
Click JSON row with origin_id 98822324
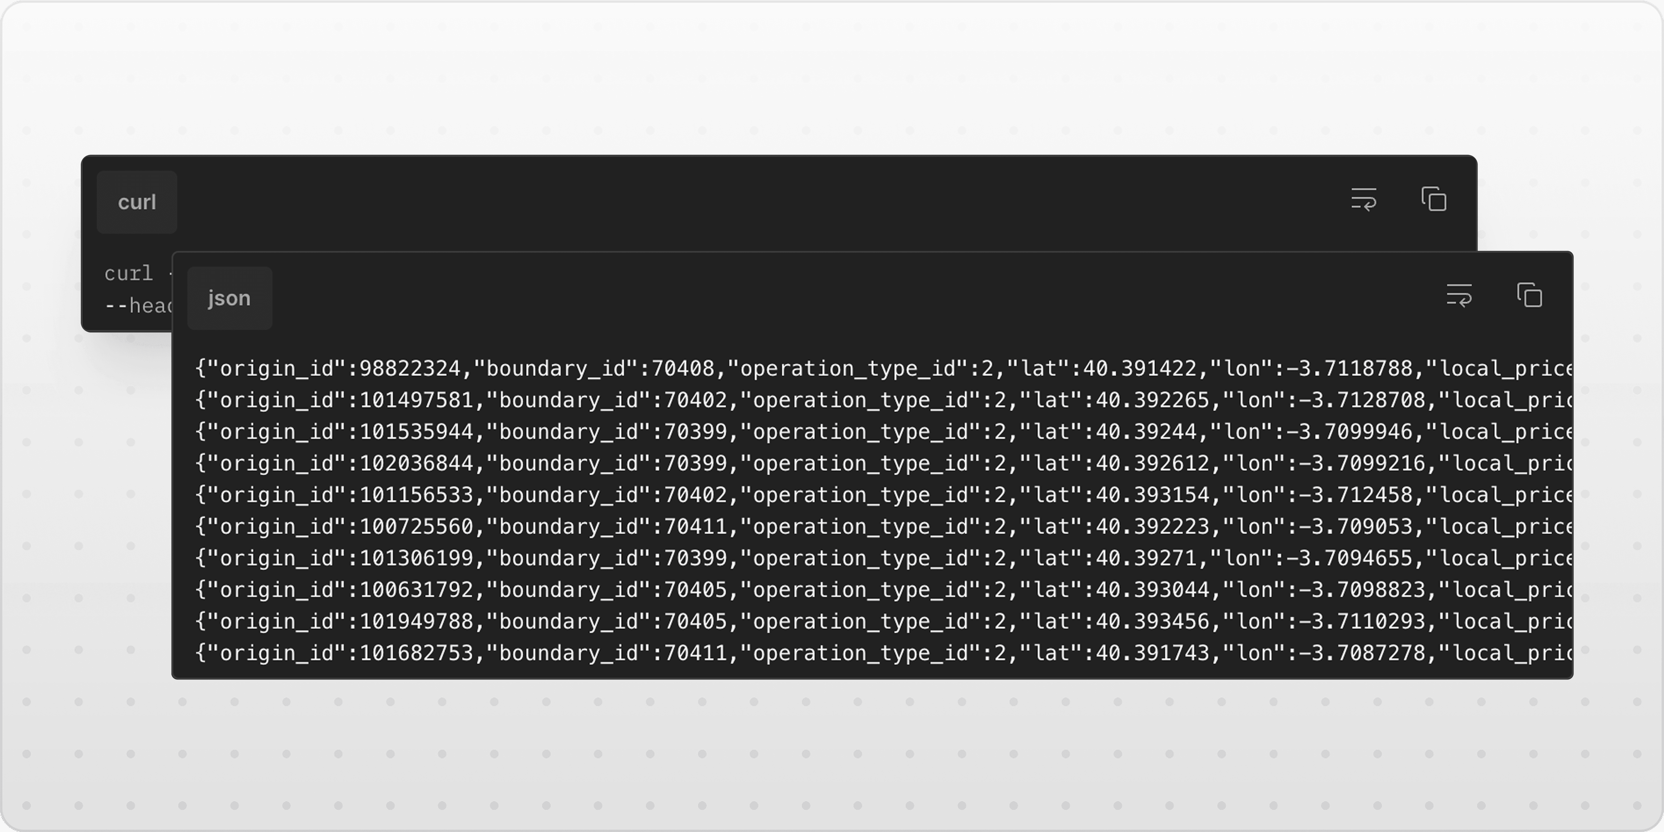point(883,368)
